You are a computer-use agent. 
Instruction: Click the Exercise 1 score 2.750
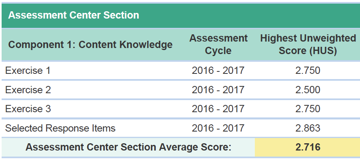(308, 70)
